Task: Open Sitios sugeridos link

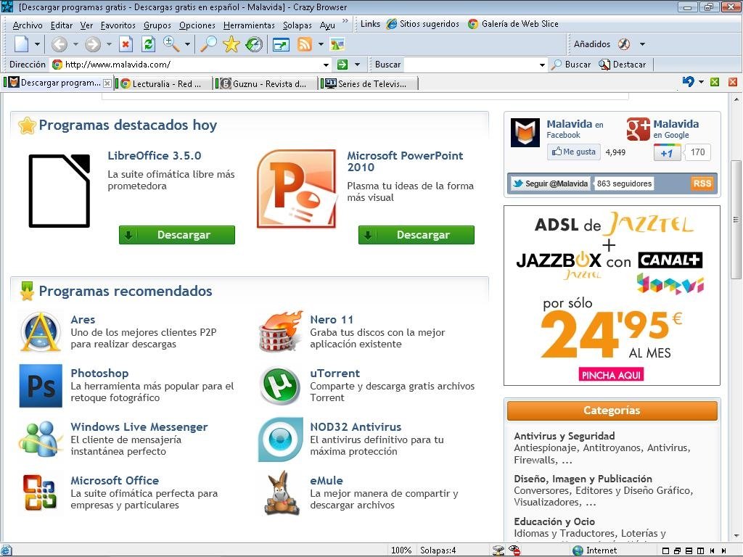Action: (423, 24)
